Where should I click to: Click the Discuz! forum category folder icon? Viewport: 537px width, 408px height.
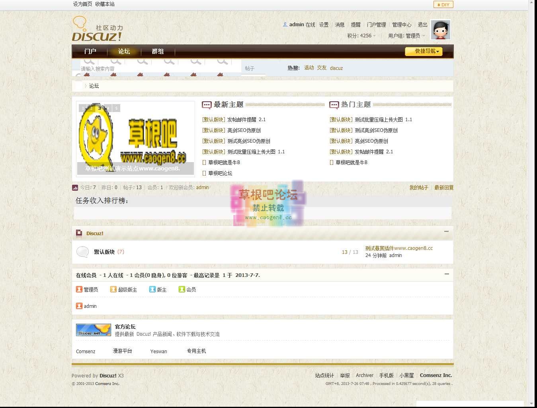pyautogui.click(x=79, y=233)
